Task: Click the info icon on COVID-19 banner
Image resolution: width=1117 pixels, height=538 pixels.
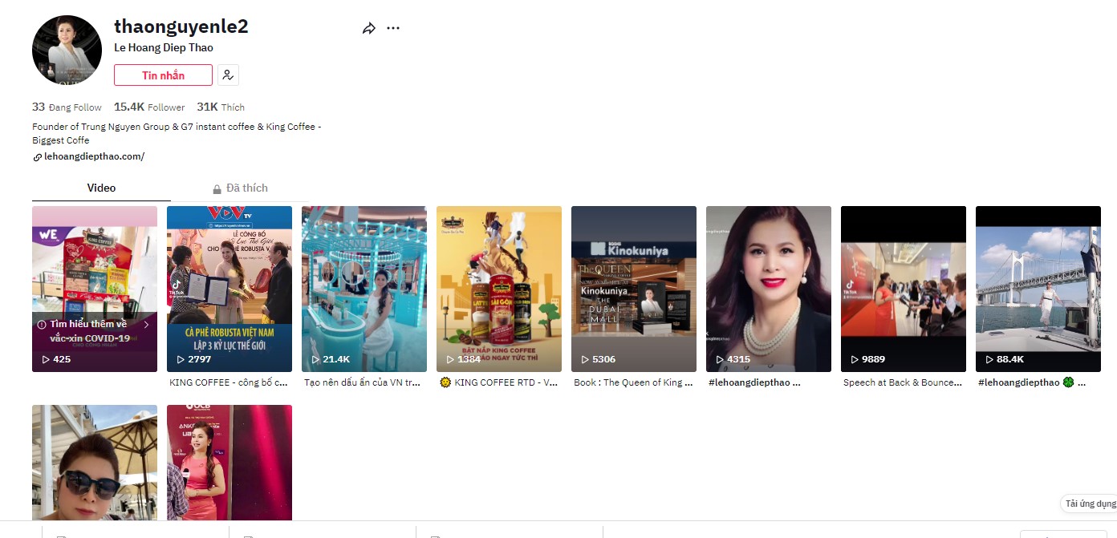Action: (x=41, y=325)
